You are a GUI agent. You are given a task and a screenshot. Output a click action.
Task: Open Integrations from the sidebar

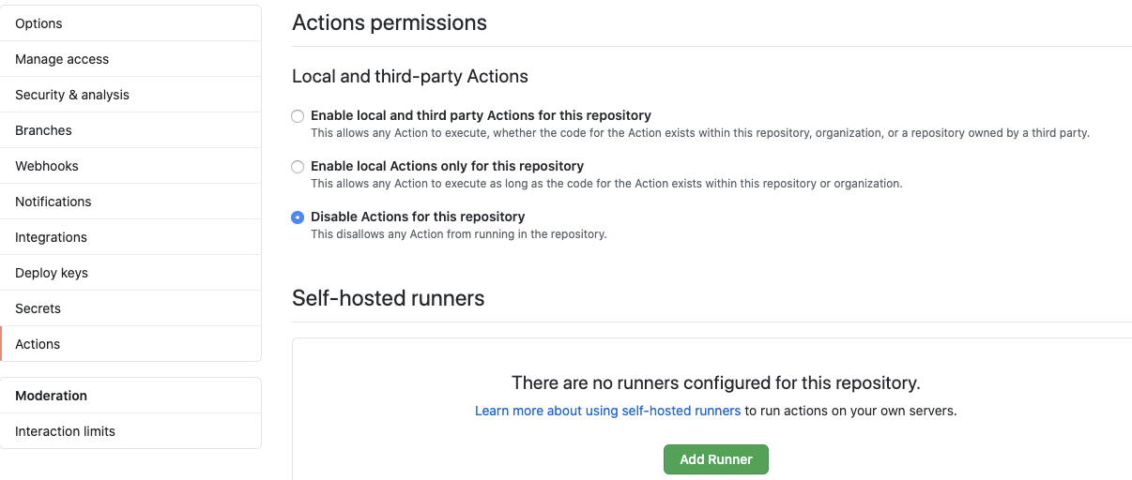pyautogui.click(x=51, y=237)
